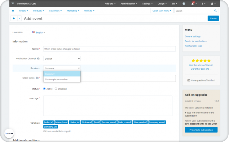Open the notifications bell icon

[193, 4]
